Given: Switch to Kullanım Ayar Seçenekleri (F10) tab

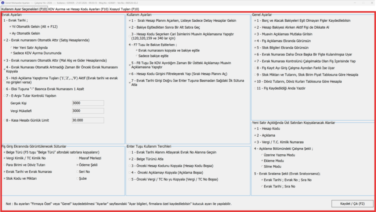Looking at the screenshot, I should click(24, 9).
